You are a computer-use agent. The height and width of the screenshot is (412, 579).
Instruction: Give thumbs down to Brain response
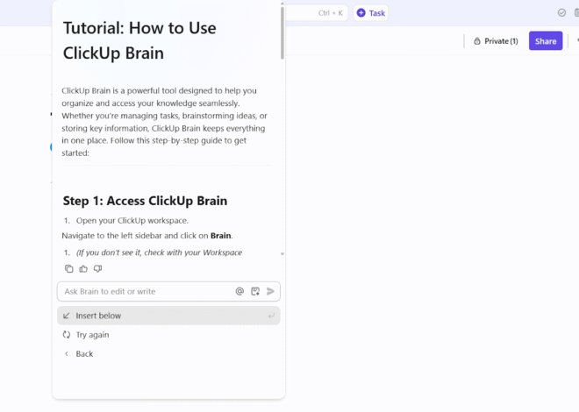98,268
